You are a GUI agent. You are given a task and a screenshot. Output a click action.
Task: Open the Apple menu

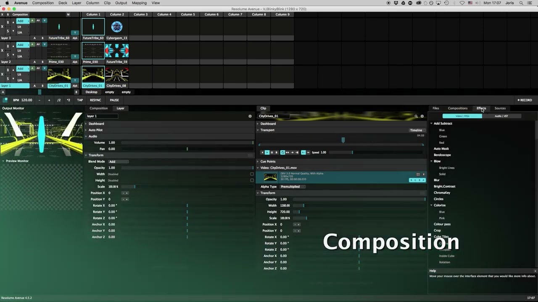[x=7, y=3]
